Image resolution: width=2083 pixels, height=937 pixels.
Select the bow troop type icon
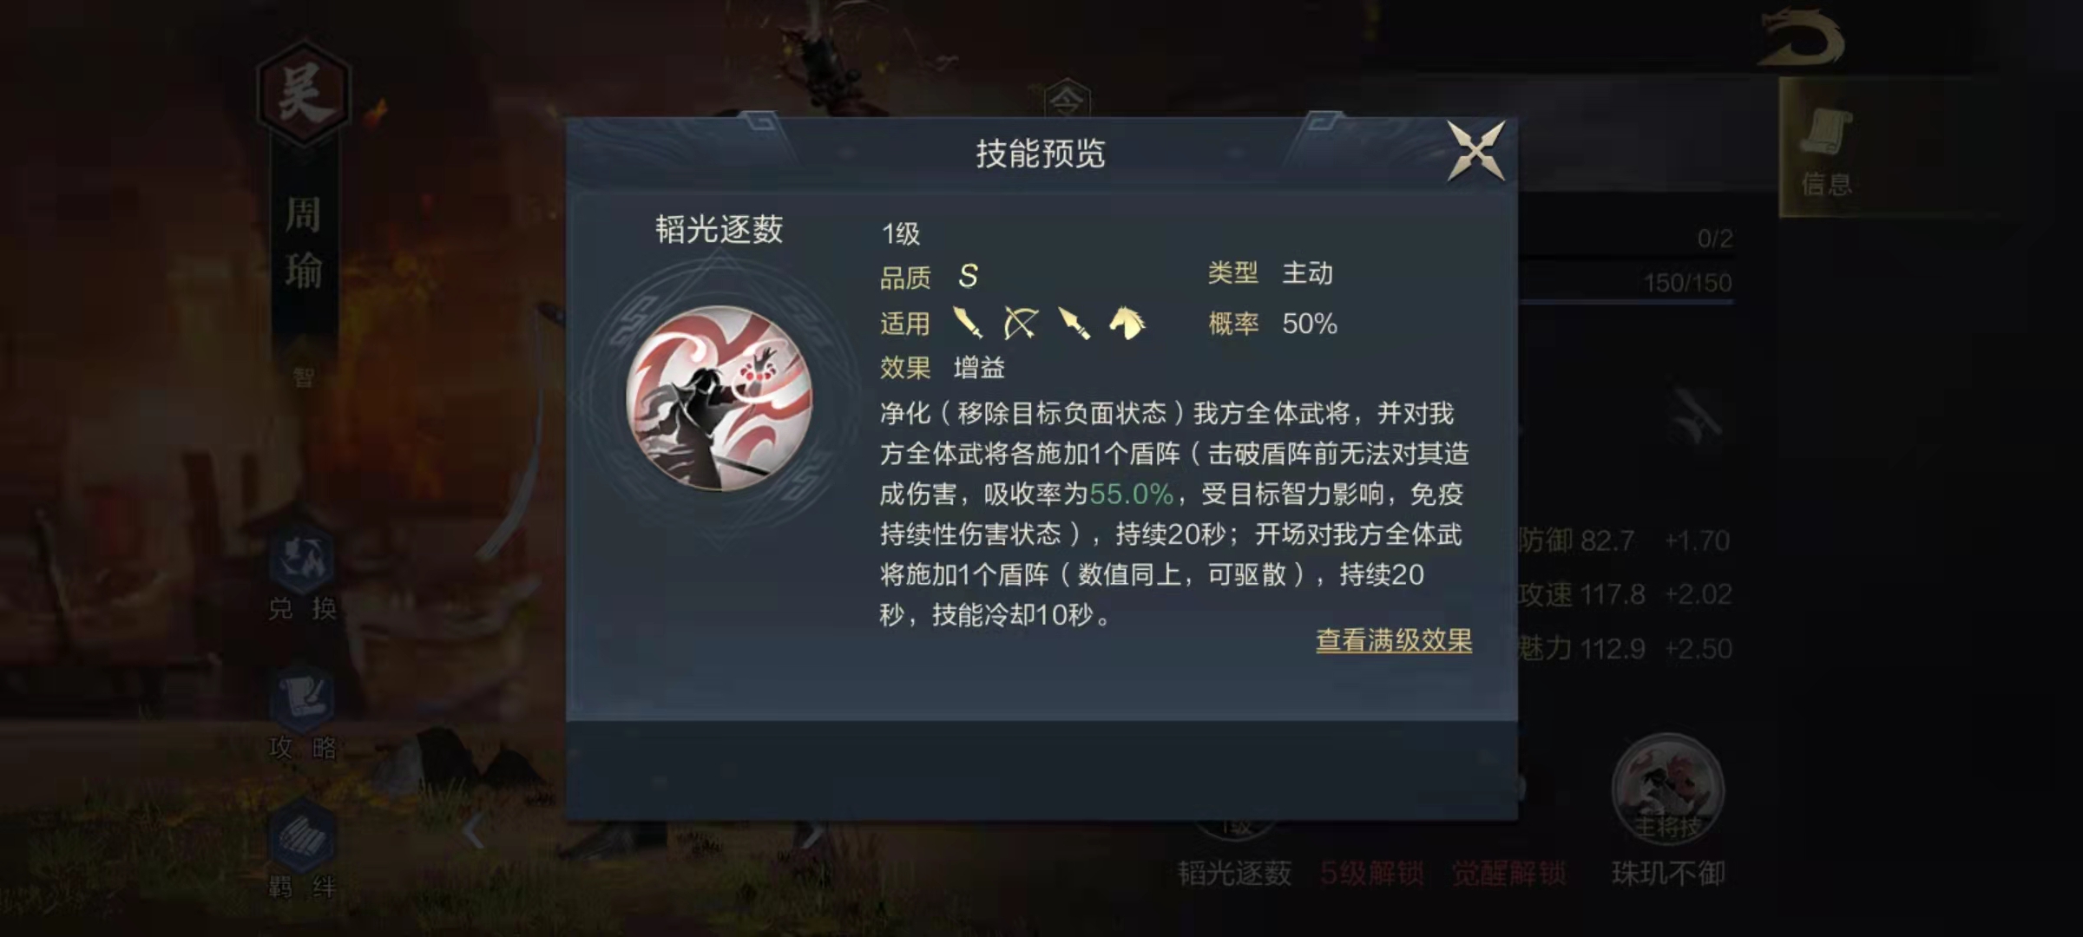(1021, 323)
